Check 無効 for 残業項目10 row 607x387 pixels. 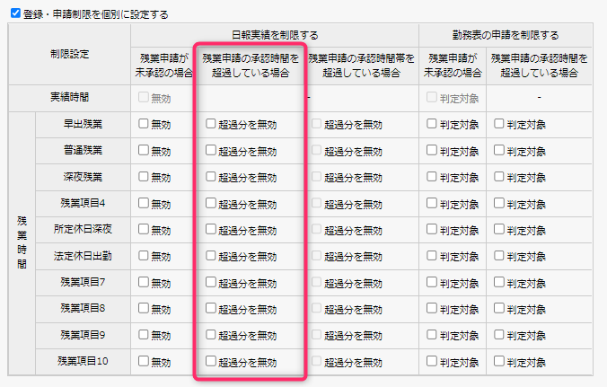[144, 361]
